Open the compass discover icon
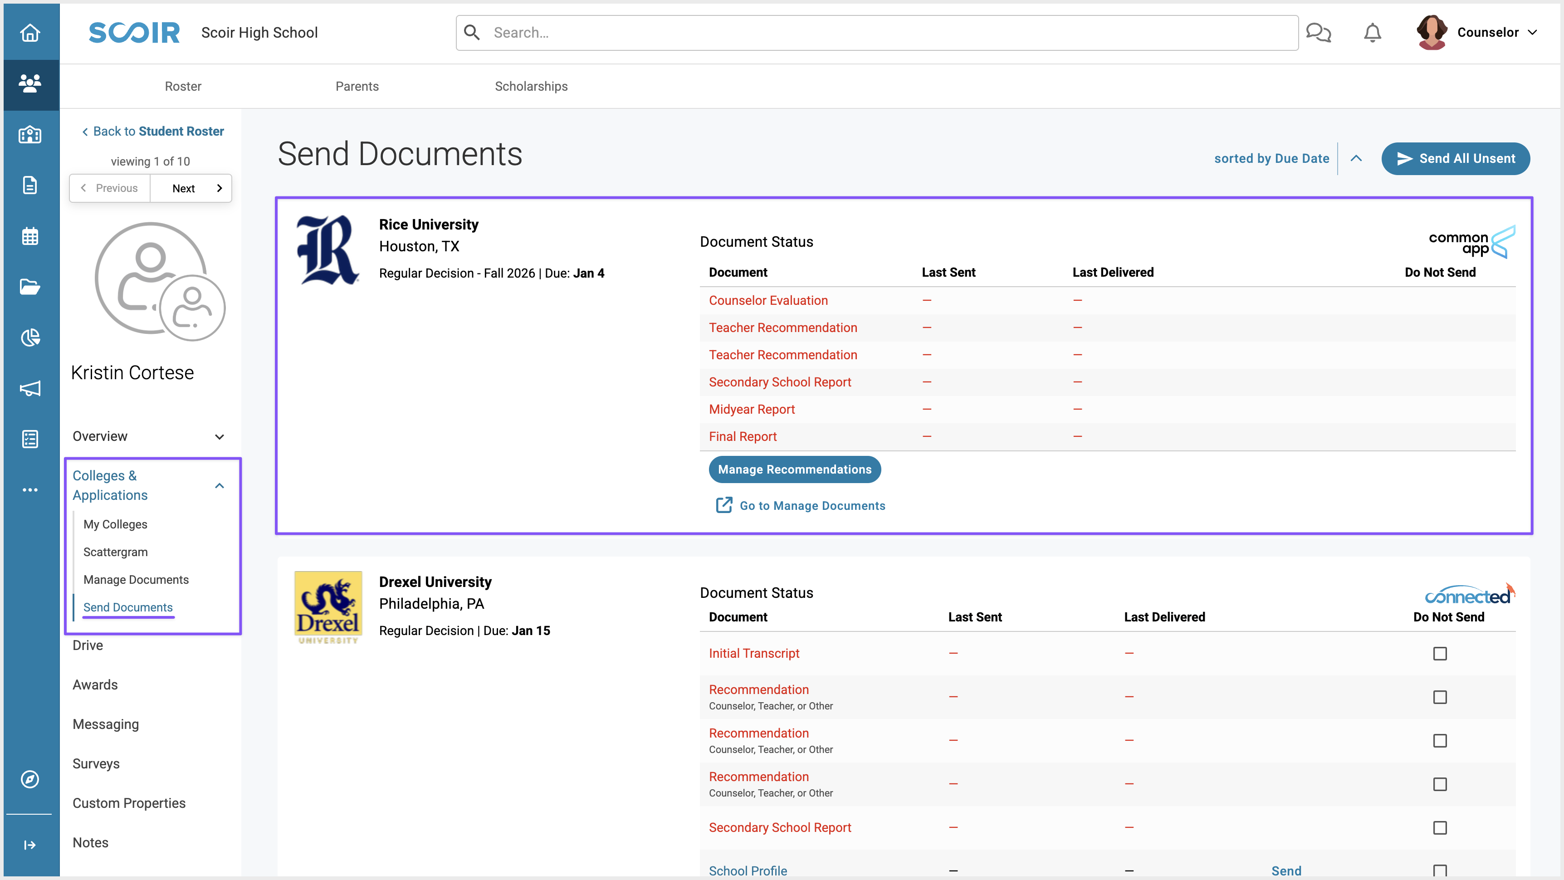 click(x=30, y=779)
